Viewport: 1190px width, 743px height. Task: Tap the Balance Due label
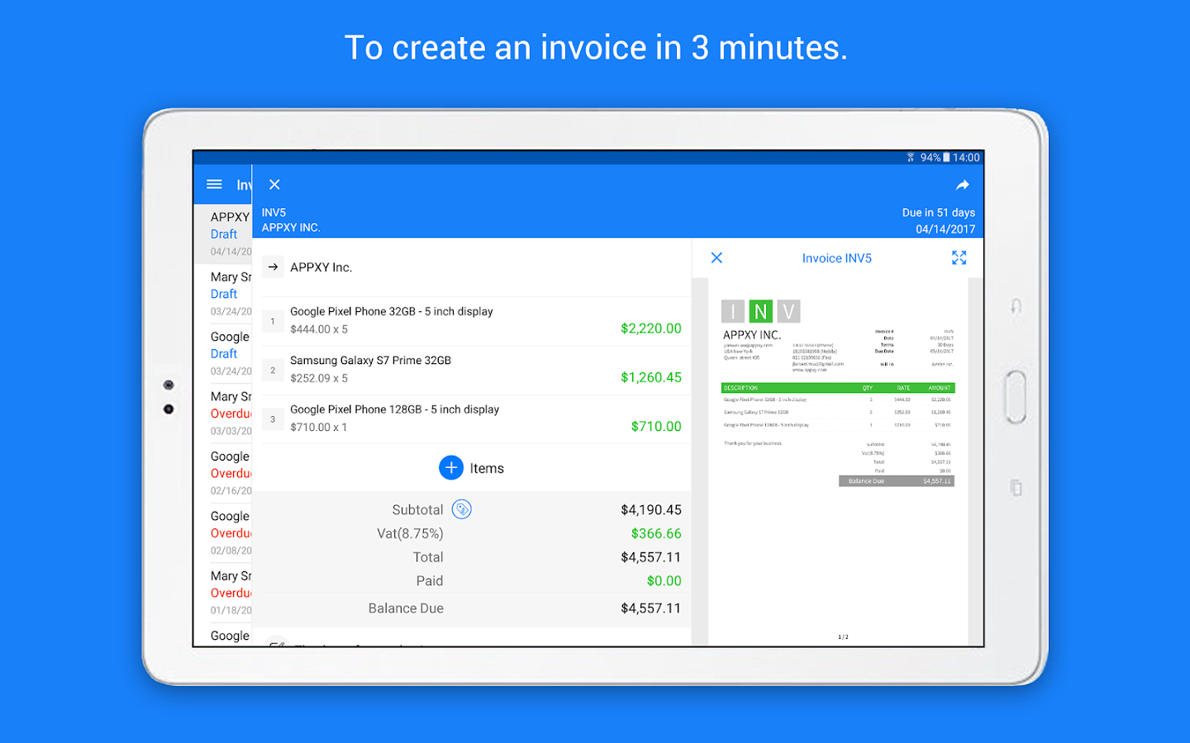406,608
